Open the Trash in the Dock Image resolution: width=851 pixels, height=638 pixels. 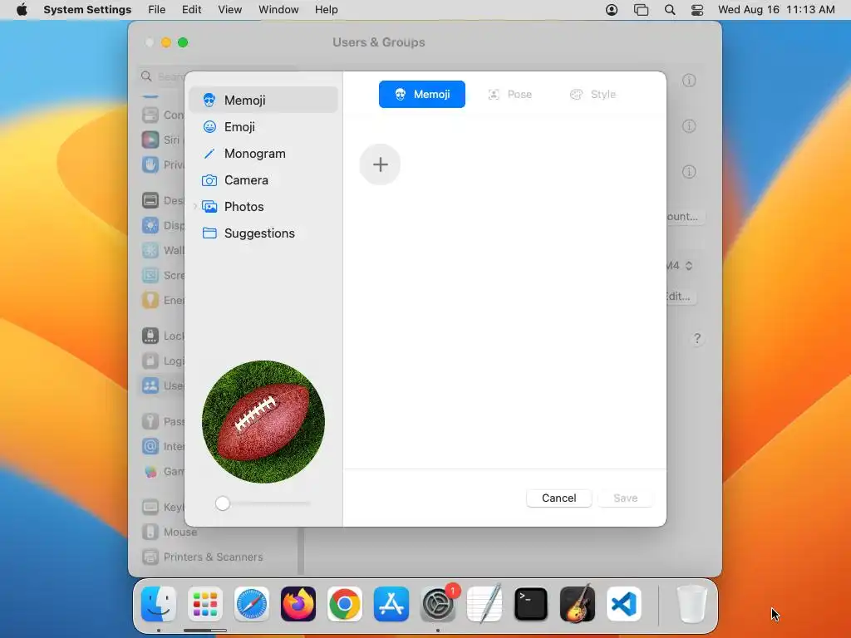(x=692, y=604)
